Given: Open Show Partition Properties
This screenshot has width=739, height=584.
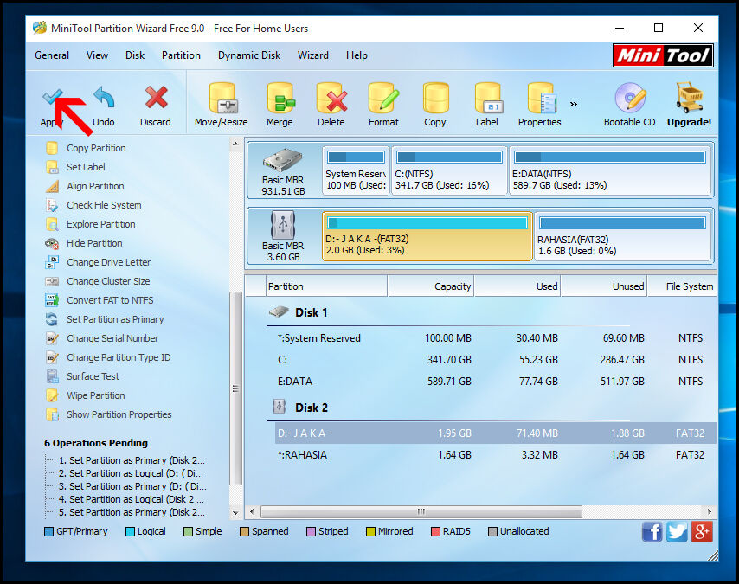Looking at the screenshot, I should pyautogui.click(x=119, y=414).
